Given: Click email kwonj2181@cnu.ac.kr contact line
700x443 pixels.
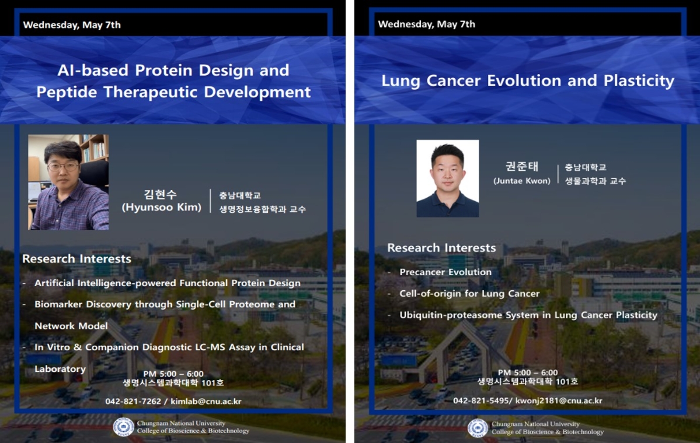Looking at the screenshot, I should click(x=528, y=400).
